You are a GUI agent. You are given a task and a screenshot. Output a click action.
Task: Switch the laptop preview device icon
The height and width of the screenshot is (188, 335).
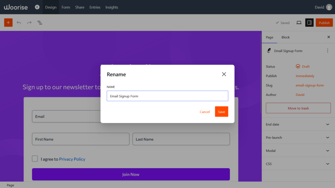click(x=299, y=23)
